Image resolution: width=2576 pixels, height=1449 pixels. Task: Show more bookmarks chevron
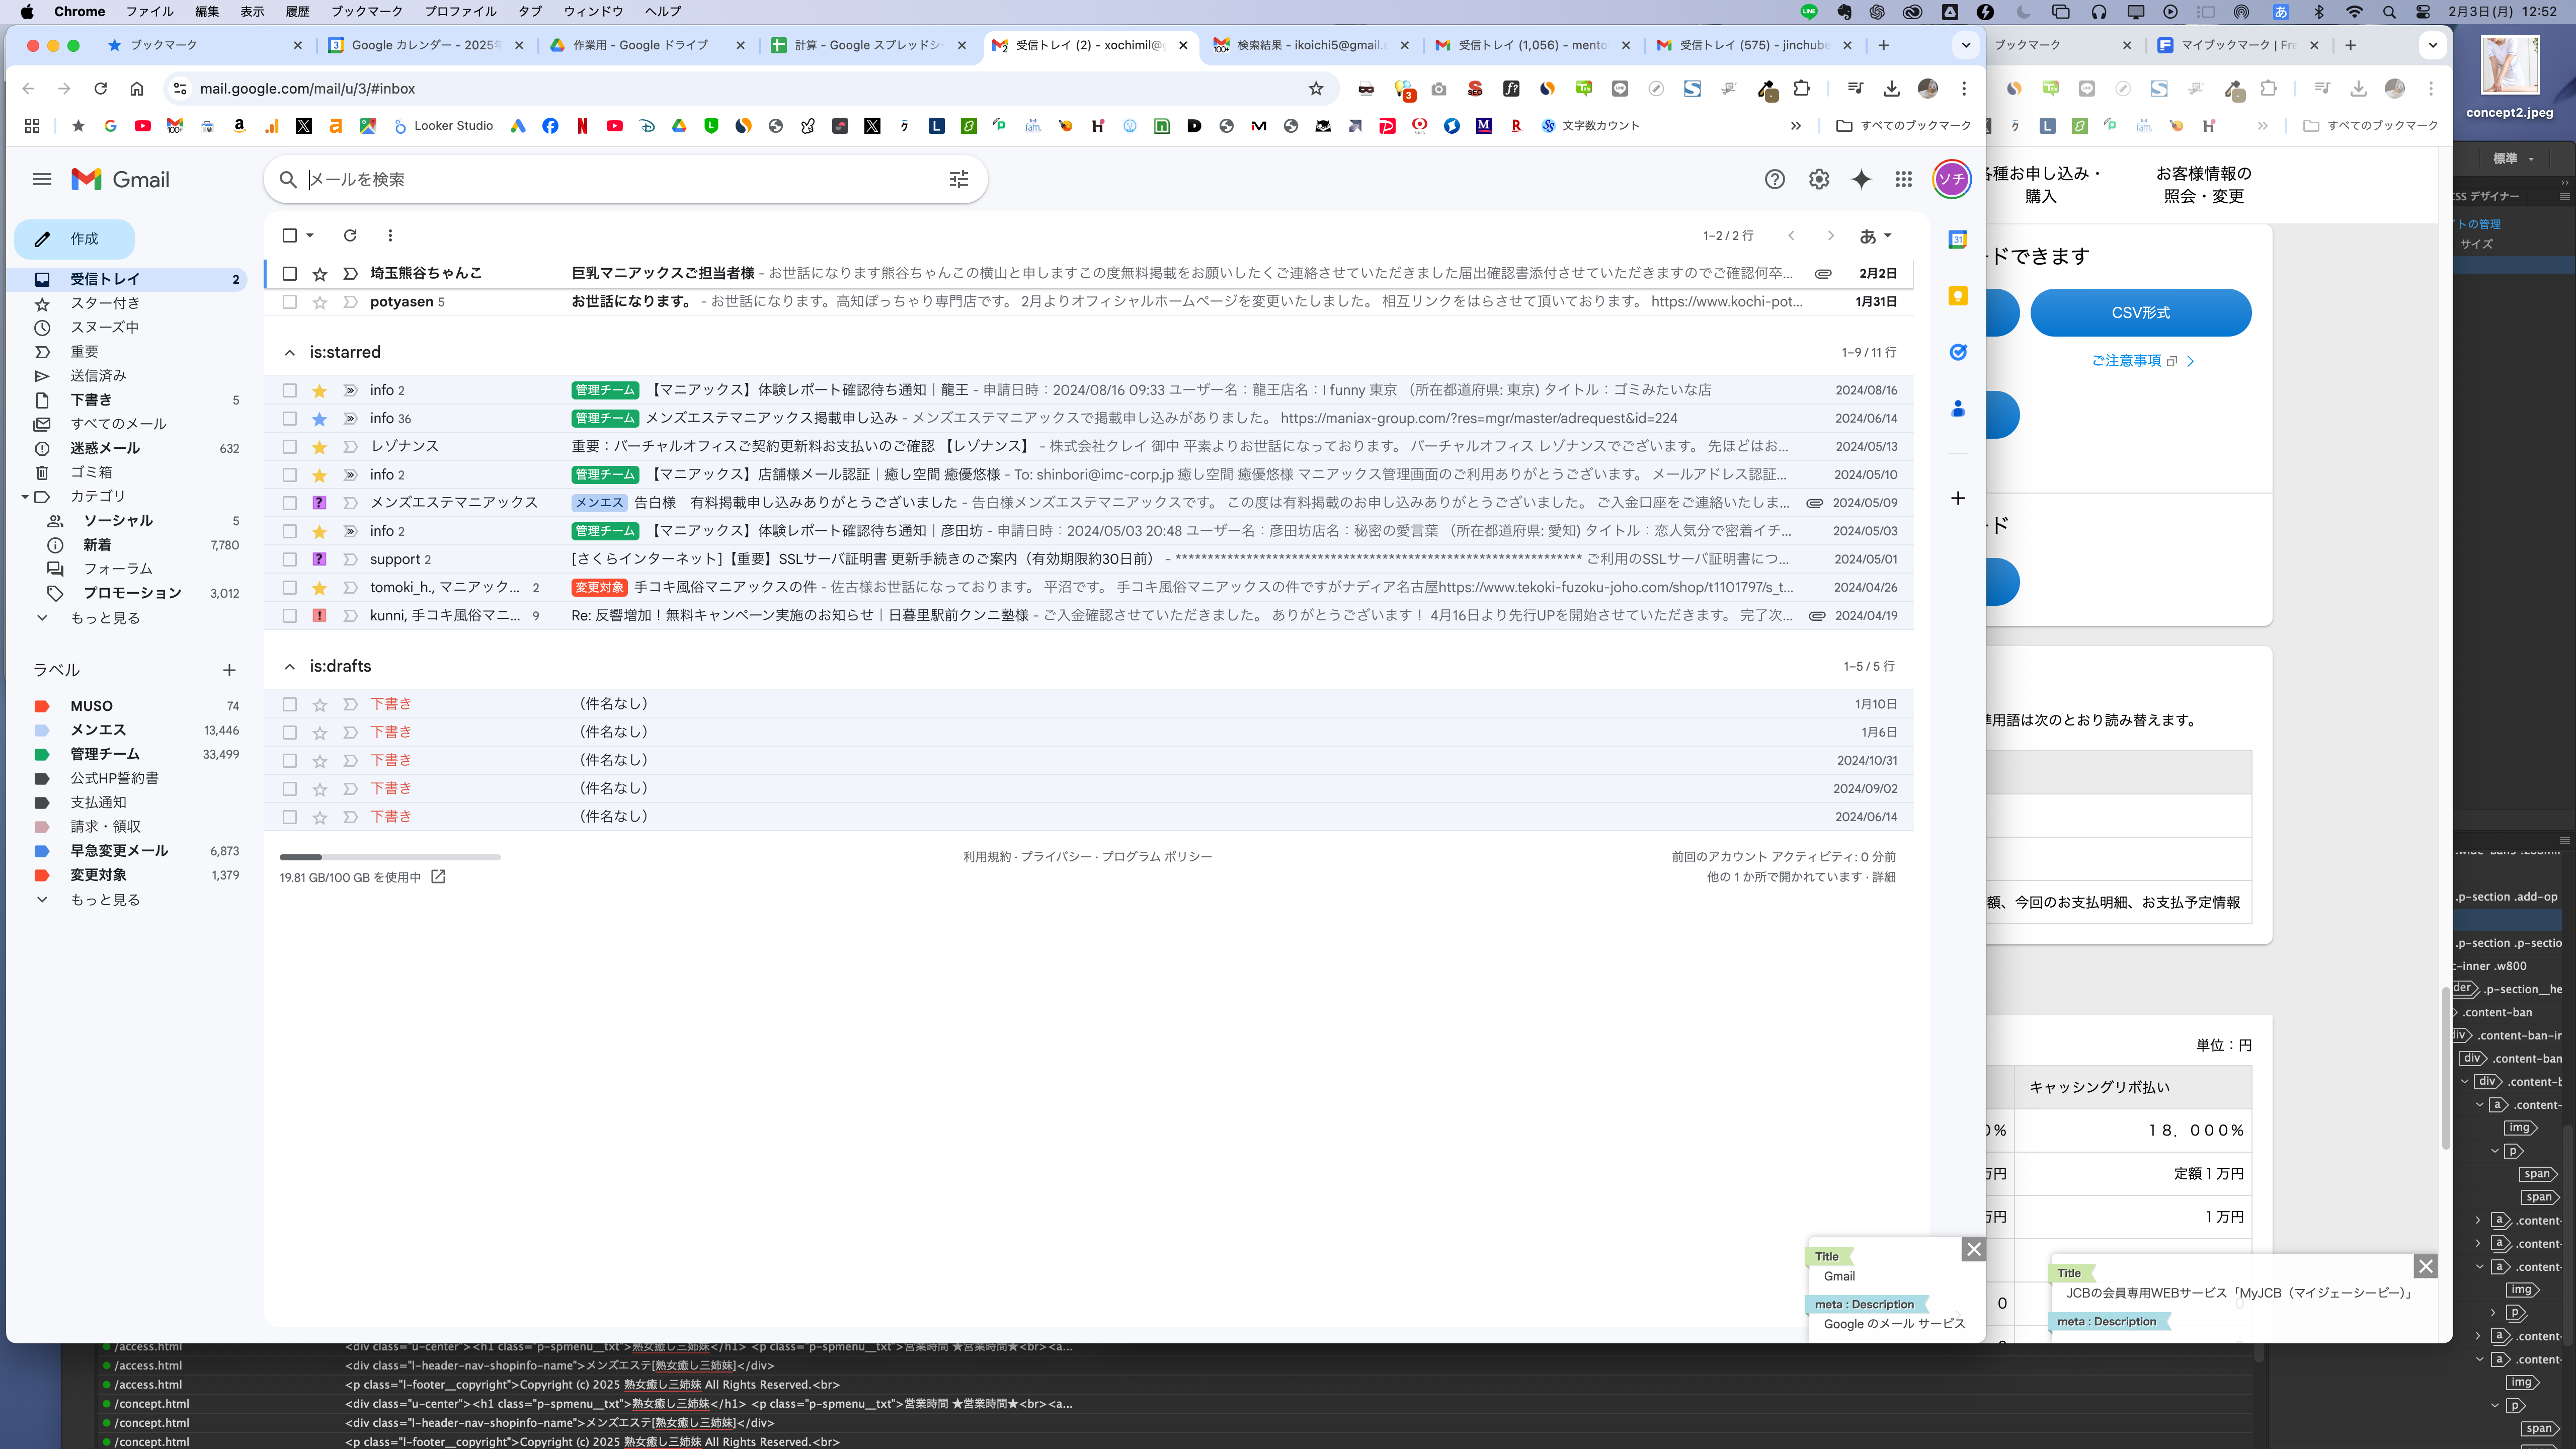pyautogui.click(x=1796, y=125)
